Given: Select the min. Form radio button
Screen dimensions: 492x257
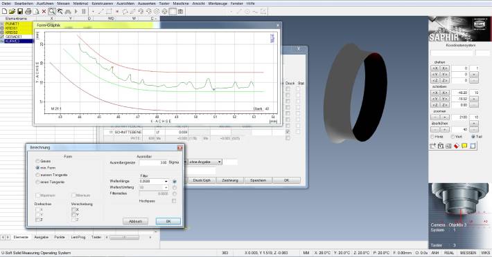Looking at the screenshot, I should pyautogui.click(x=37, y=168).
